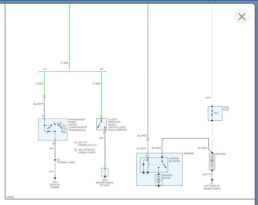This screenshot has height=205, width=258.
Task: Select the top LT GRN wire label
Action: coord(64,63)
